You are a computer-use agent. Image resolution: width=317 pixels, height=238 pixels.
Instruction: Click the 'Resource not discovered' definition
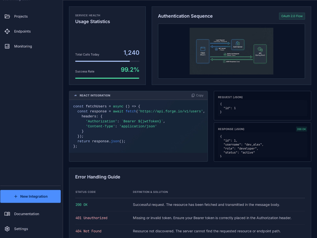[x=207, y=231]
